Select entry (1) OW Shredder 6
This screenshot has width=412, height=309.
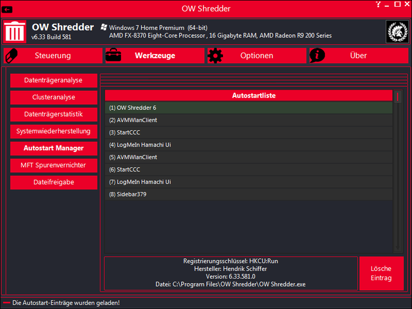248,108
